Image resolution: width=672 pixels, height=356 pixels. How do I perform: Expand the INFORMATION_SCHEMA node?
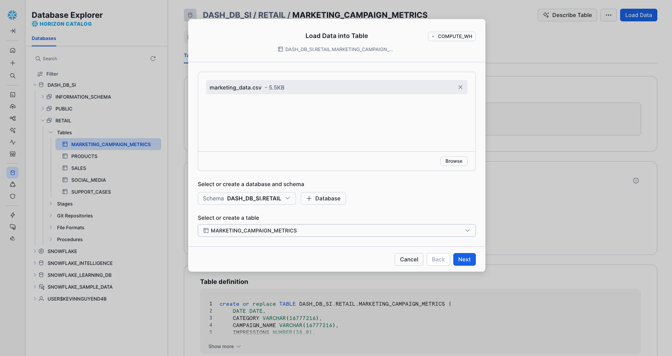(43, 97)
